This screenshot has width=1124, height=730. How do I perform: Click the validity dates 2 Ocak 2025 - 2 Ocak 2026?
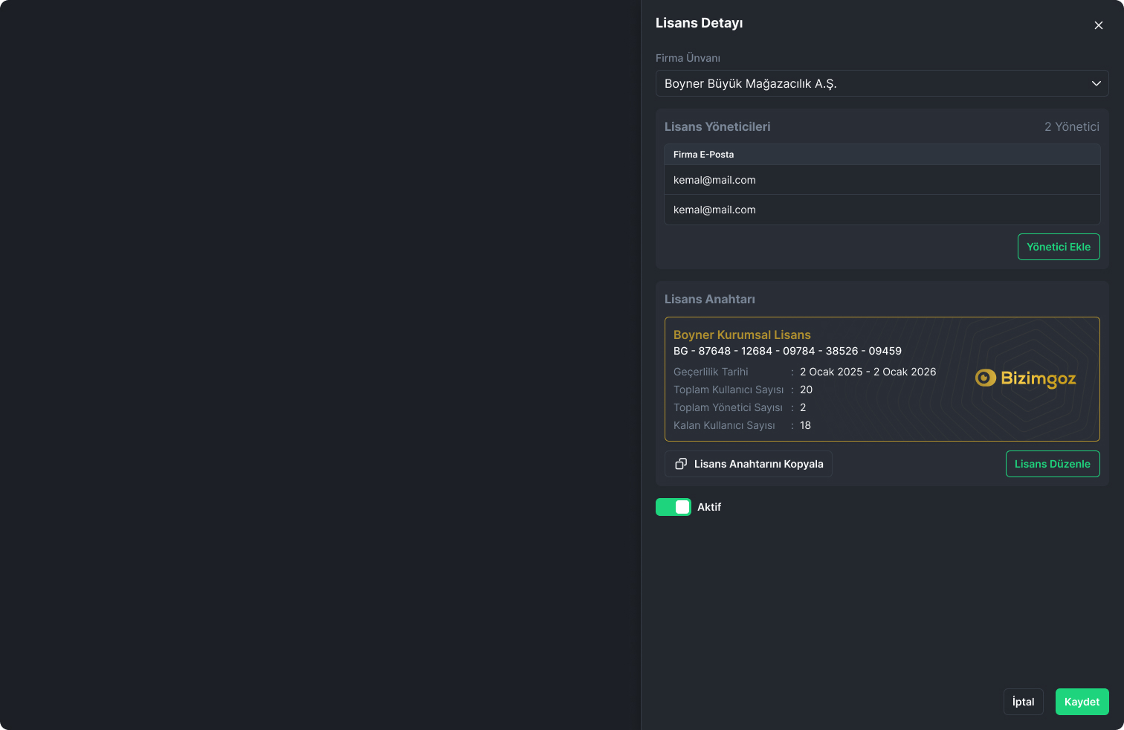(868, 372)
